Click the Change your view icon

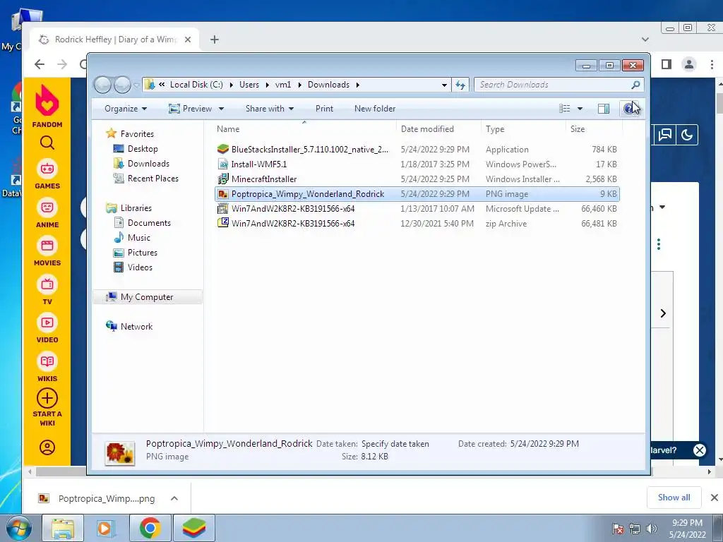pos(564,108)
